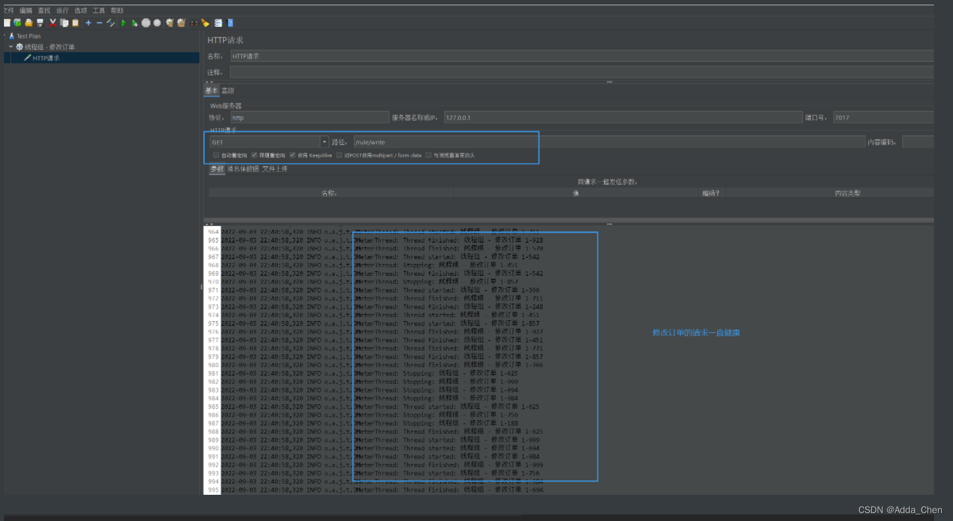Select the HTTP请求 tree item
This screenshot has width=953, height=521.
[x=46, y=58]
